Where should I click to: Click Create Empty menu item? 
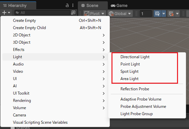point(55,21)
